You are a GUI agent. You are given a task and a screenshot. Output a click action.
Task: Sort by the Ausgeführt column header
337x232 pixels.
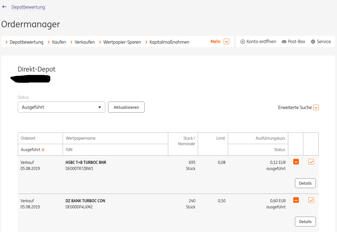coord(33,150)
